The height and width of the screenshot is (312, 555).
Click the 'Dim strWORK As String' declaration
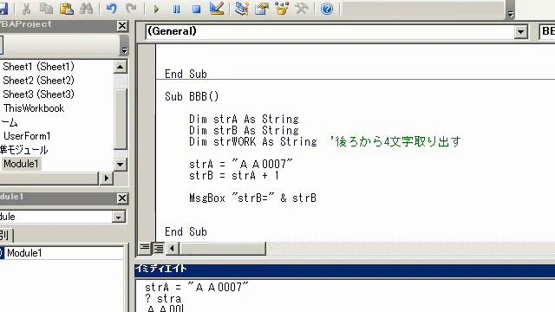(x=253, y=141)
